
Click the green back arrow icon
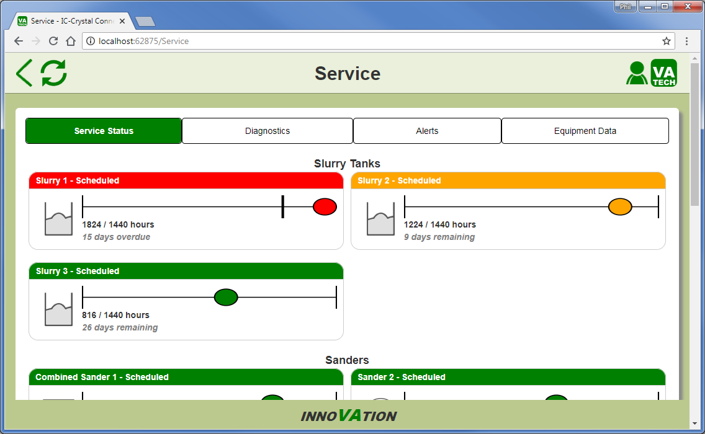click(x=24, y=73)
